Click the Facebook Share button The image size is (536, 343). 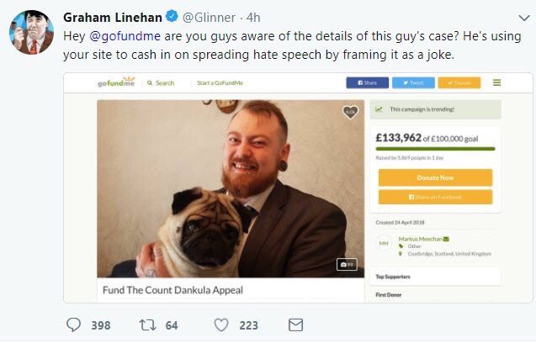point(367,83)
